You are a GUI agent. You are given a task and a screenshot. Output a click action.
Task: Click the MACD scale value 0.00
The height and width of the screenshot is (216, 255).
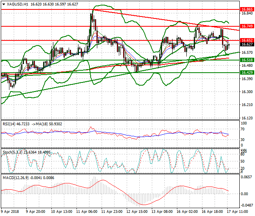244,194
